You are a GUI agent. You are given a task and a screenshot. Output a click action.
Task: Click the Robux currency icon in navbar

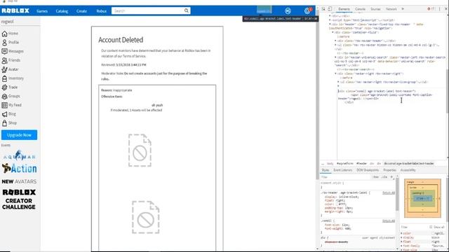tap(288, 11)
